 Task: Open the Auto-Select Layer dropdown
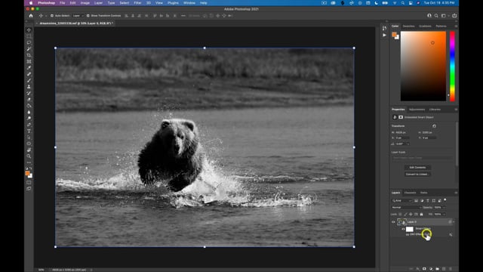point(78,15)
